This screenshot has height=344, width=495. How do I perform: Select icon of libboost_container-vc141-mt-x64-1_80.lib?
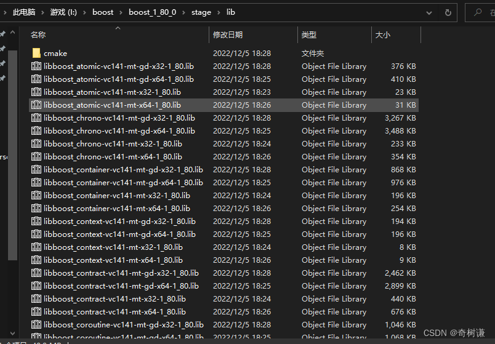pyautogui.click(x=36, y=208)
